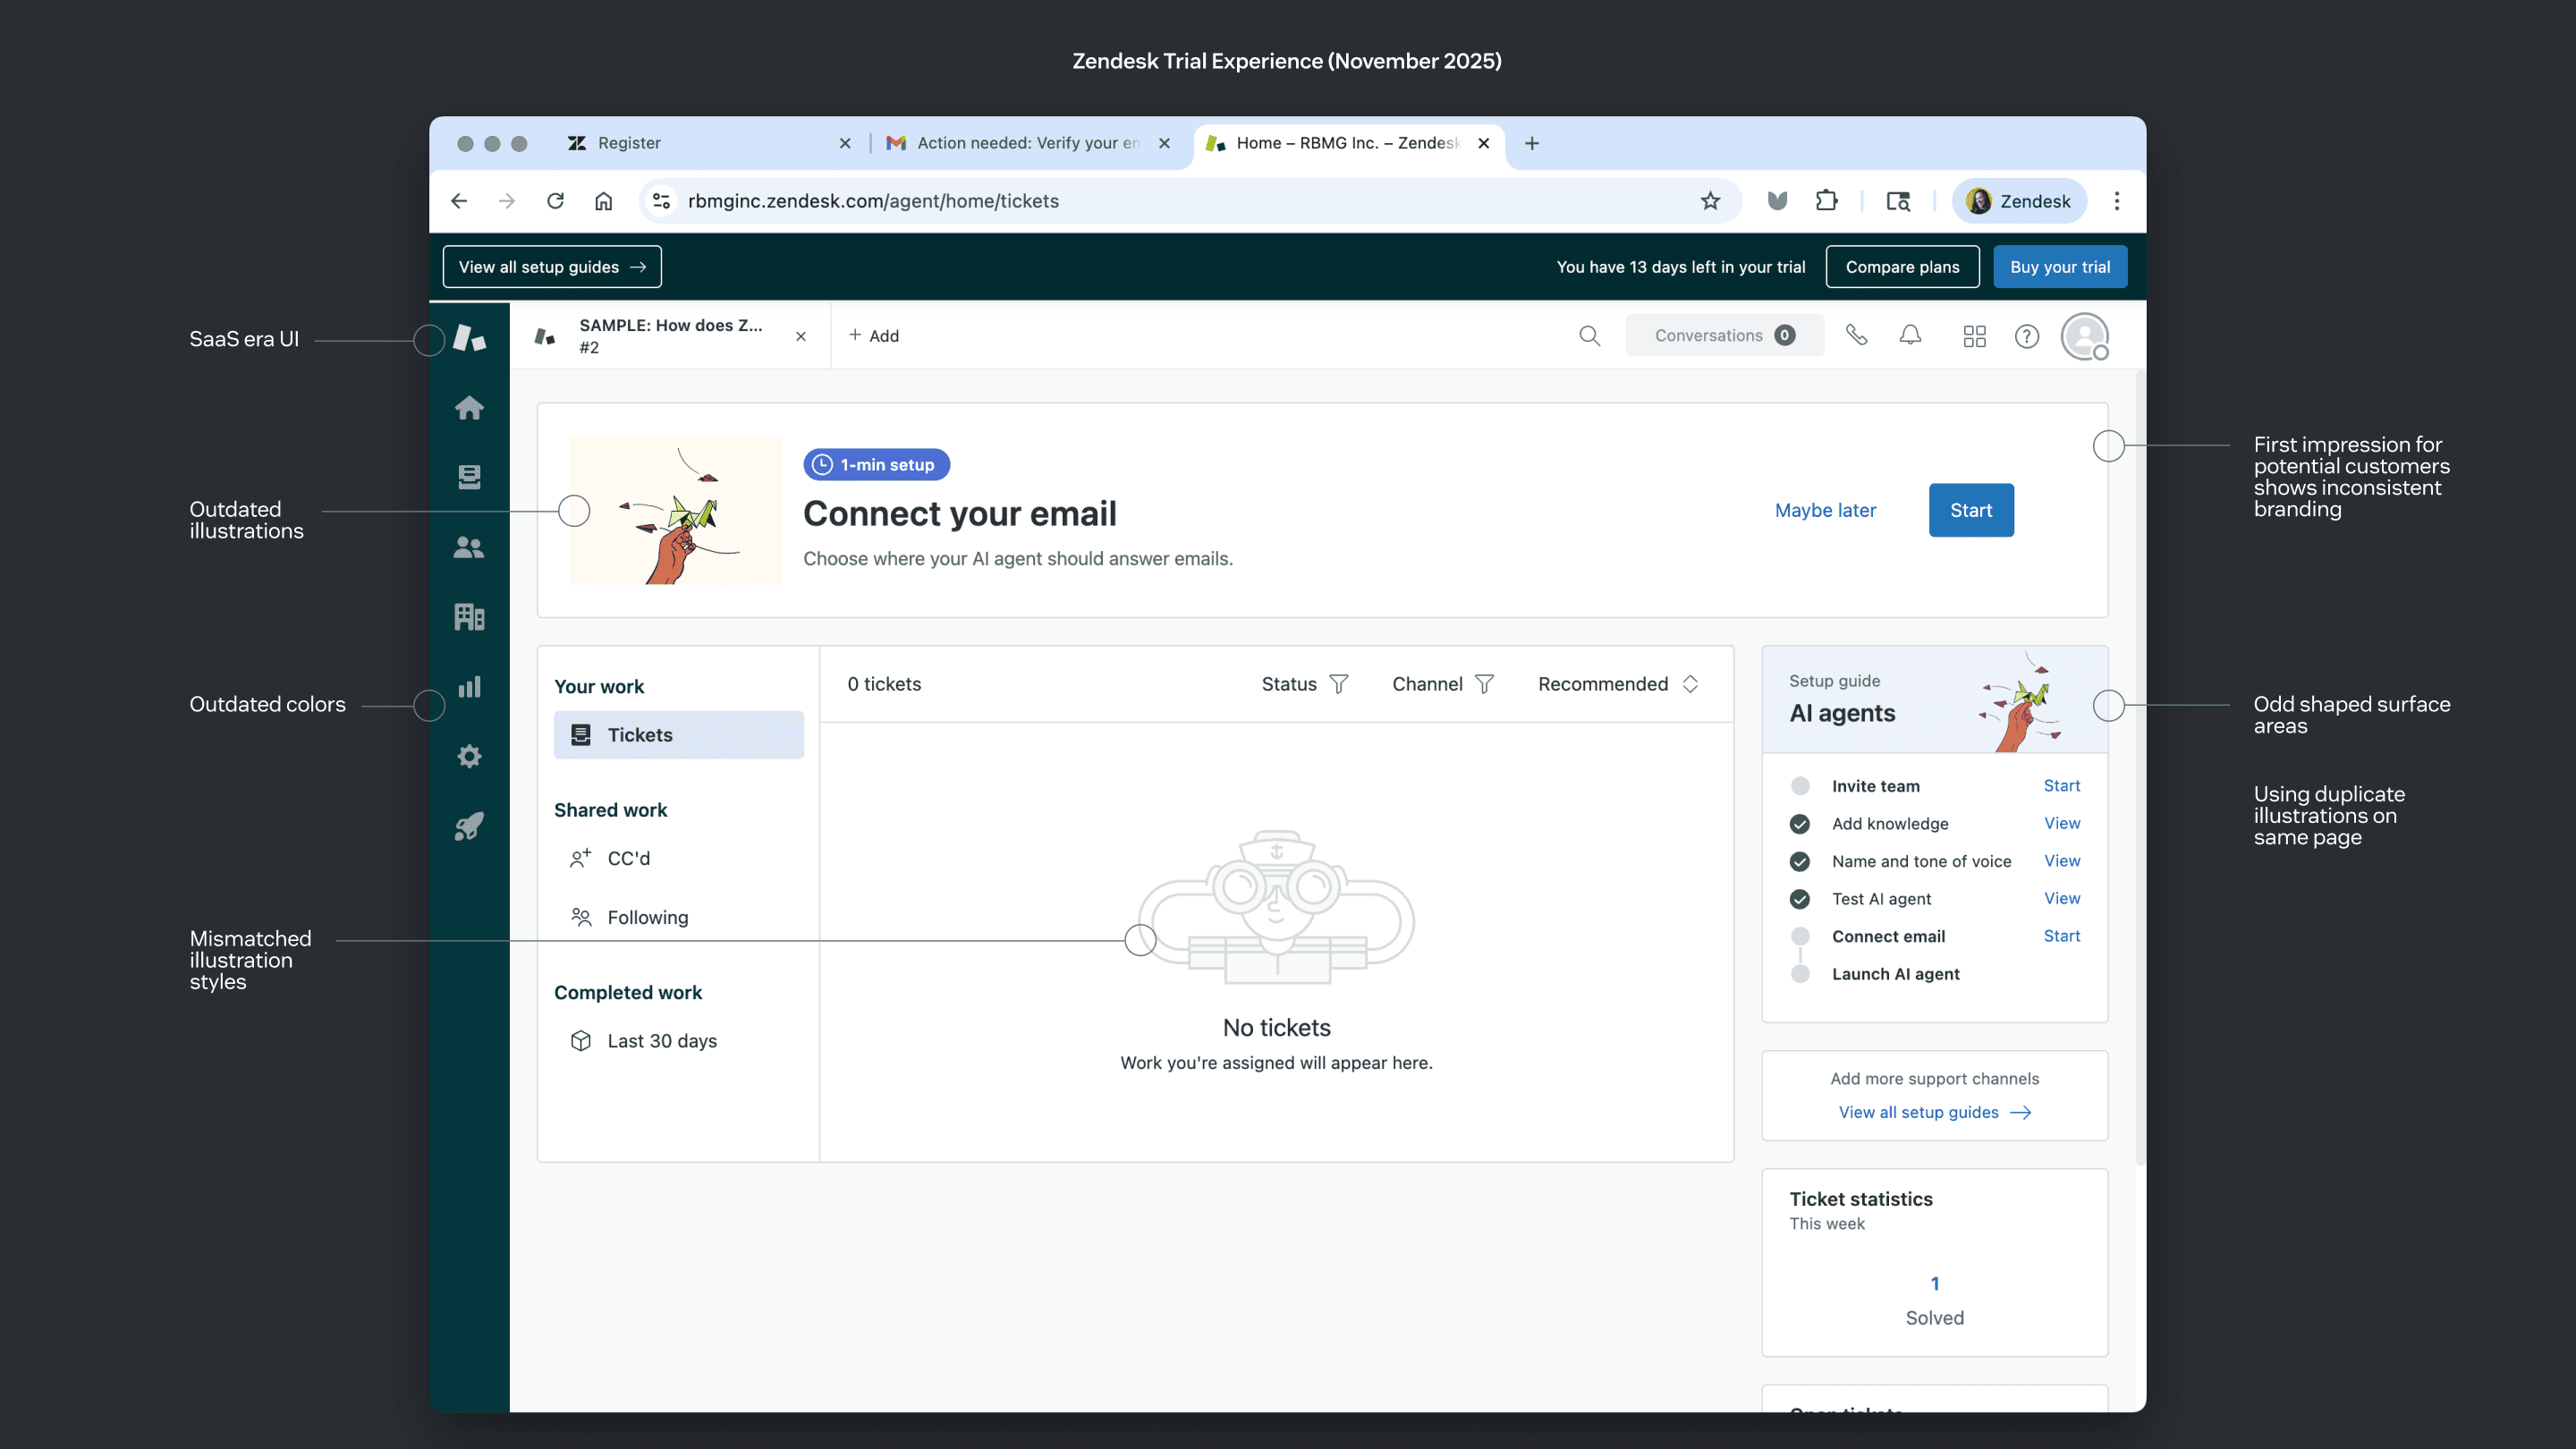
Task: Open the Zendesk products grid icon
Action: (x=1974, y=336)
